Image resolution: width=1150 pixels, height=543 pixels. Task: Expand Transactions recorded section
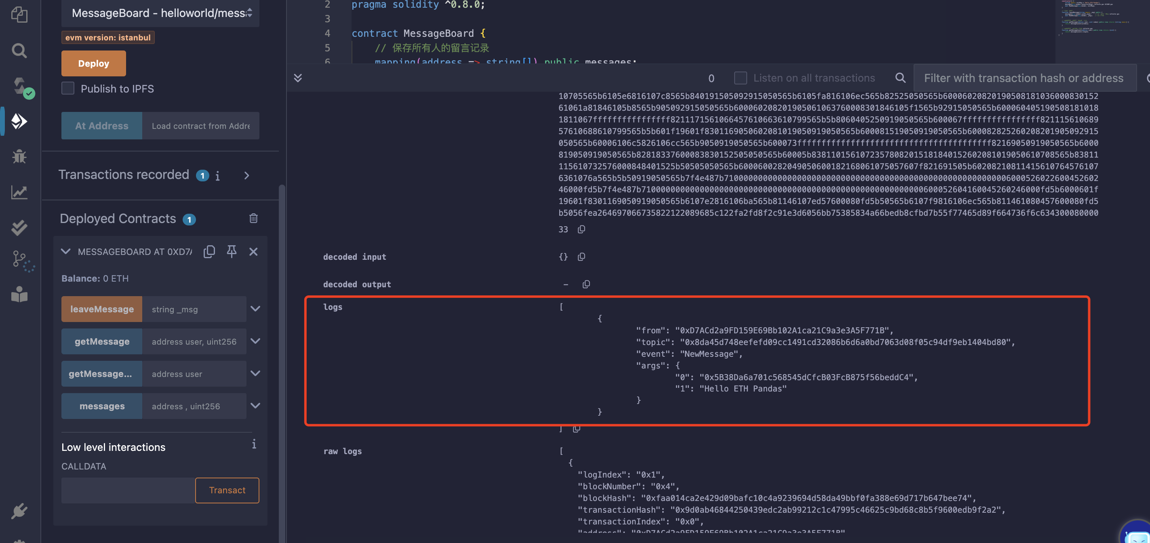246,175
